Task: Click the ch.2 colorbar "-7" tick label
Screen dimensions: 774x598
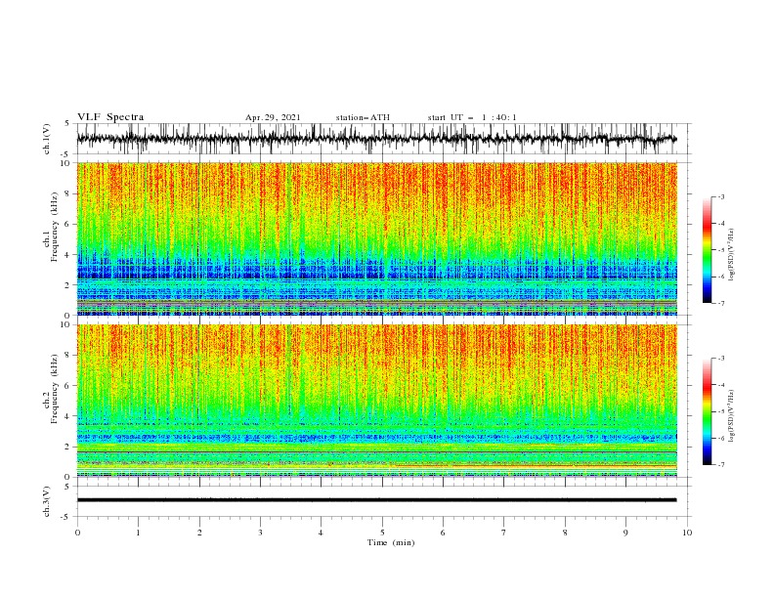Action: pyautogui.click(x=720, y=464)
